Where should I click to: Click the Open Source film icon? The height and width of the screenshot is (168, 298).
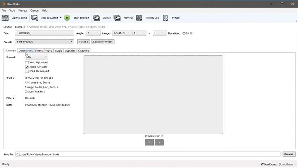(5, 18)
